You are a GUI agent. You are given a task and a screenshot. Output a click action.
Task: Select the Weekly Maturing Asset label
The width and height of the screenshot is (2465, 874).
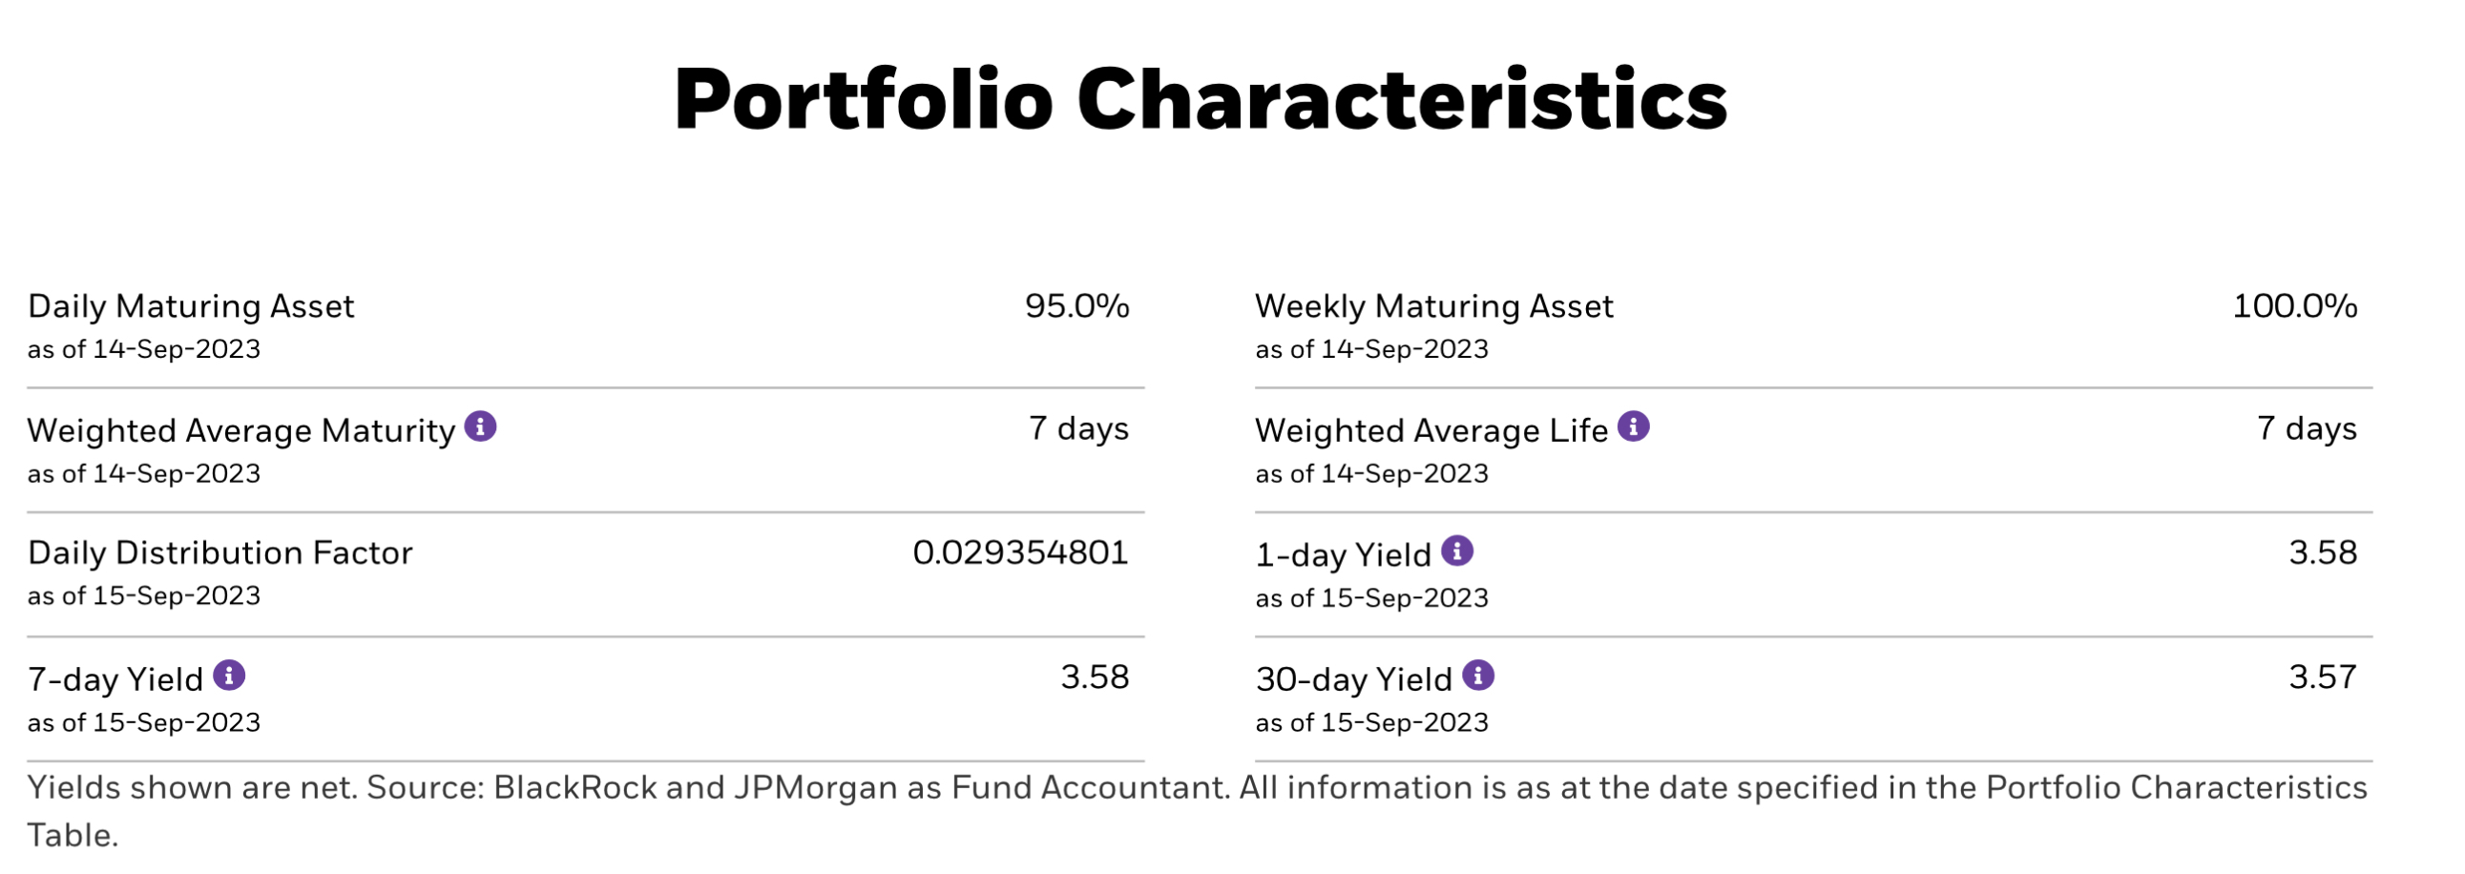coord(1433,306)
